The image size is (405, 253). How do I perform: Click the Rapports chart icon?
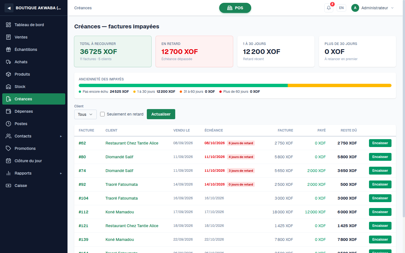tap(8, 173)
